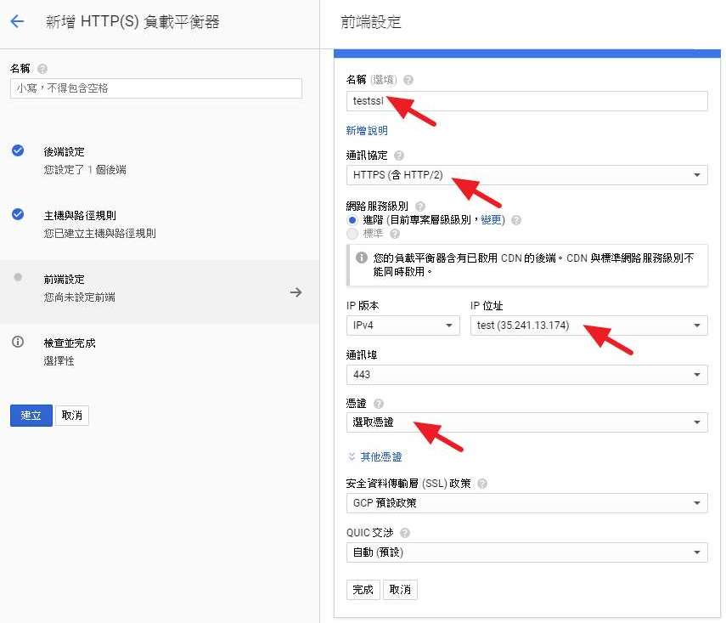Expand the 其他憑證 section

click(x=374, y=456)
